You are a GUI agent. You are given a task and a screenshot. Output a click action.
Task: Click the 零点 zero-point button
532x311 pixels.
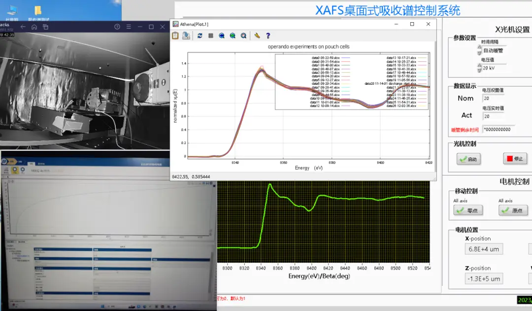click(468, 210)
